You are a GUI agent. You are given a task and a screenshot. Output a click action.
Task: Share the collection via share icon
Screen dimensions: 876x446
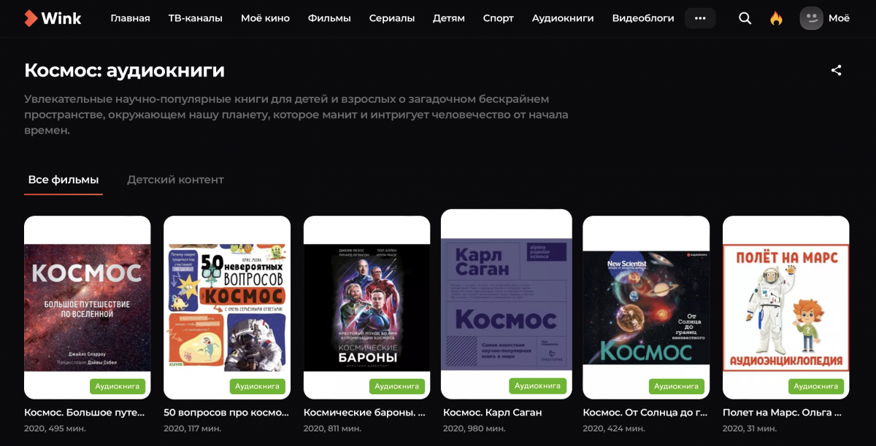pyautogui.click(x=837, y=71)
